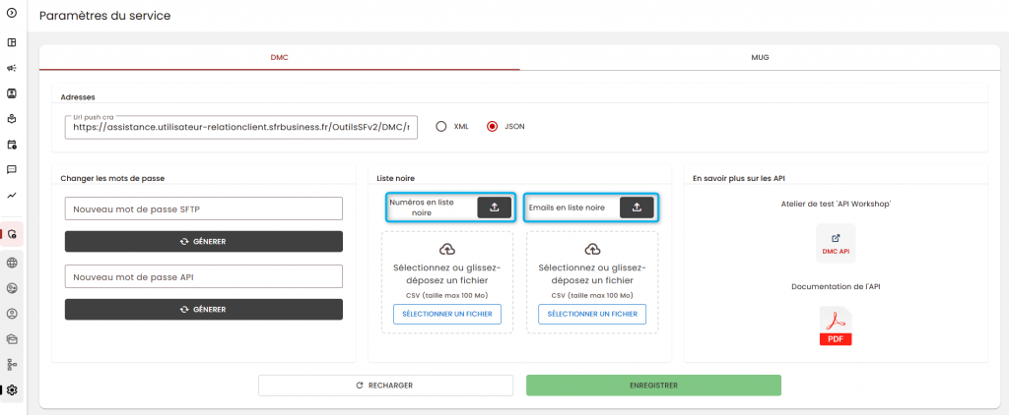Click the RECHARGER button
This screenshot has width=1009, height=415.
[x=385, y=385]
